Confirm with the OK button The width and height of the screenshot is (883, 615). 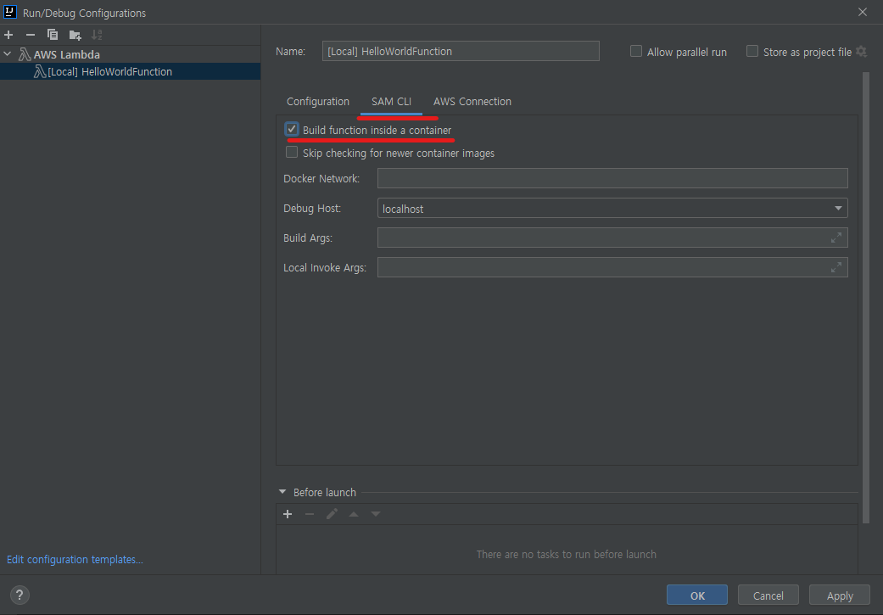click(697, 595)
